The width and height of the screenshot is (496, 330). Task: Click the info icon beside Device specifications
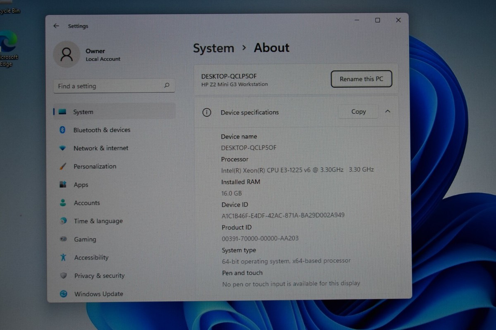[x=207, y=112]
